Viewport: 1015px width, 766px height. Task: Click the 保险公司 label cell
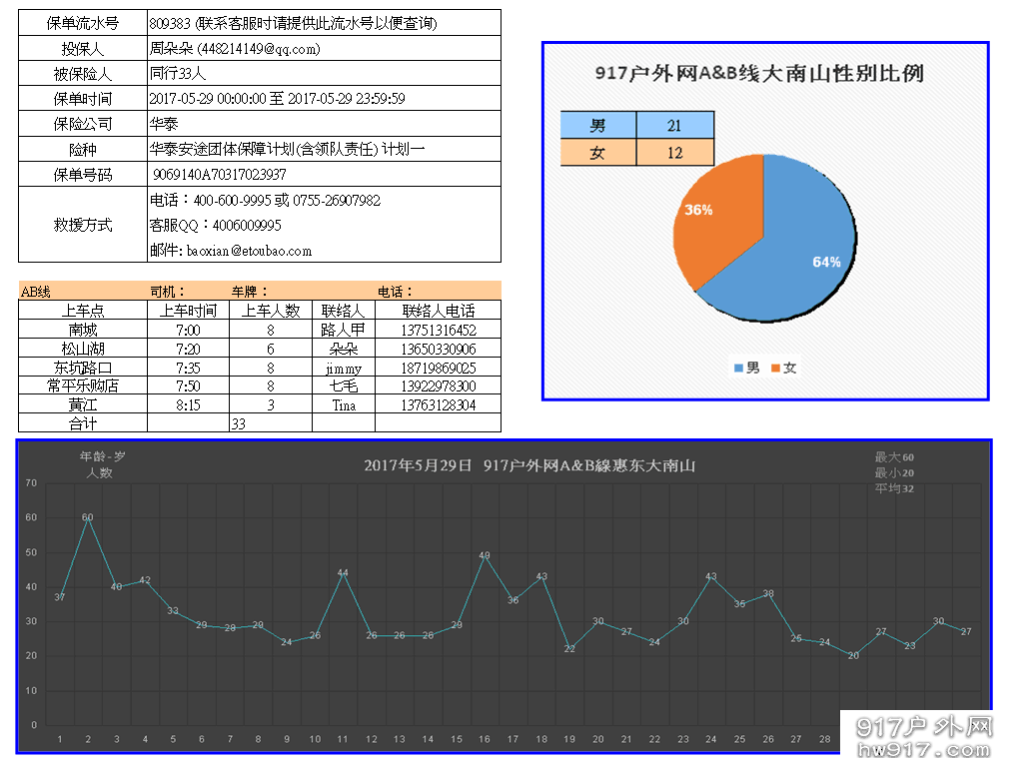point(83,125)
